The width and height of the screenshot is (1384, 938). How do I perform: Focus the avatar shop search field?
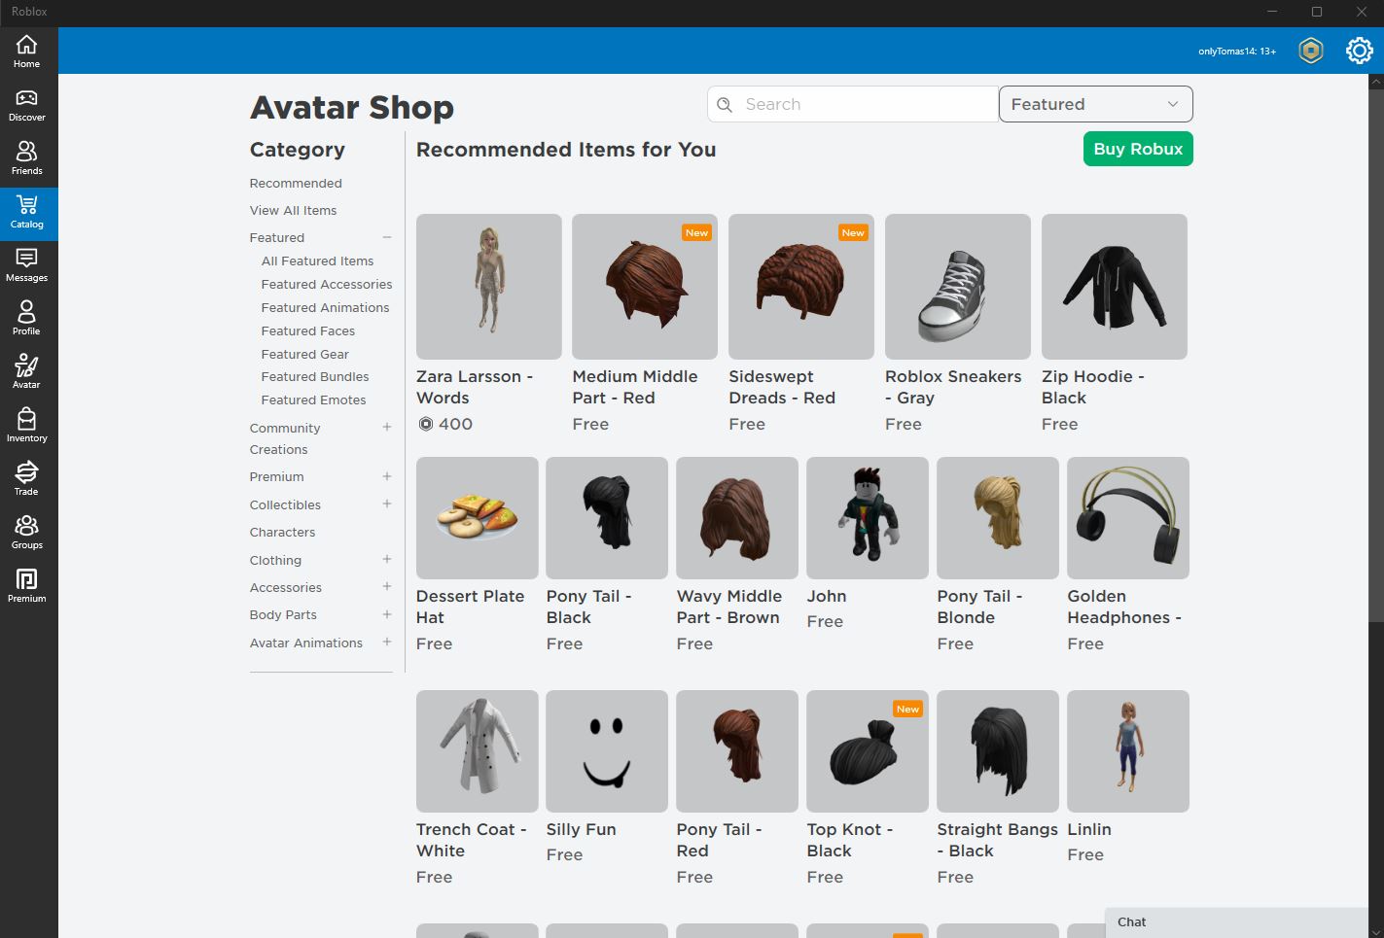pyautogui.click(x=853, y=104)
